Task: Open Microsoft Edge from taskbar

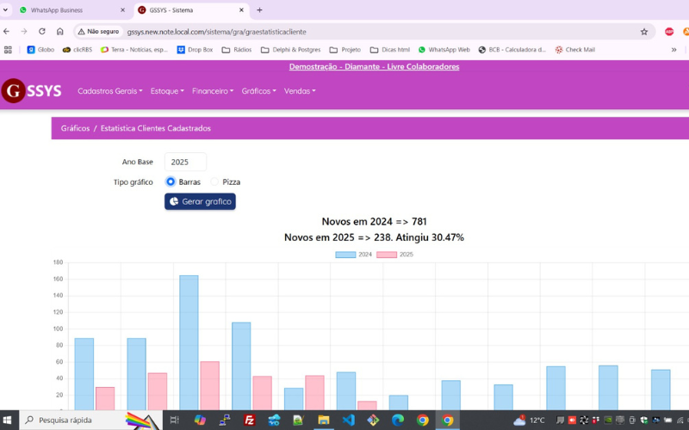Action: tap(398, 421)
